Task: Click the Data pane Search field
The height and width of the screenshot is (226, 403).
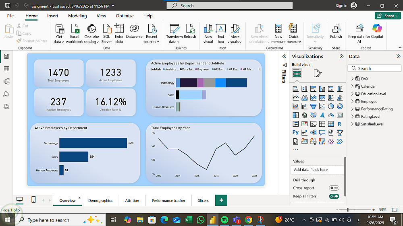Action: click(x=374, y=68)
